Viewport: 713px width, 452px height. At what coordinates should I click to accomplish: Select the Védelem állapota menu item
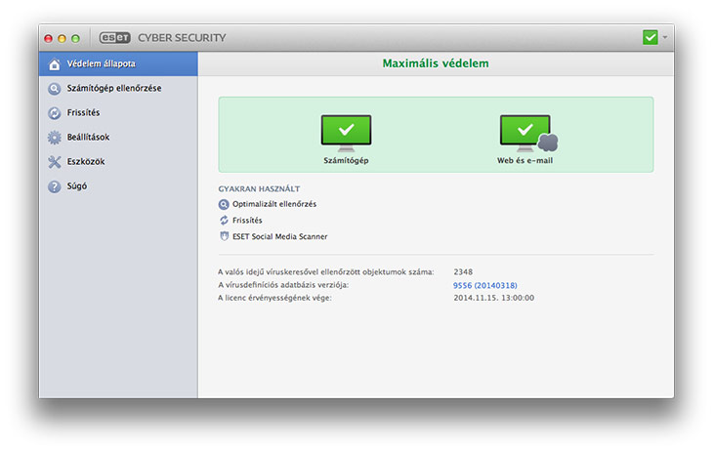(x=100, y=64)
